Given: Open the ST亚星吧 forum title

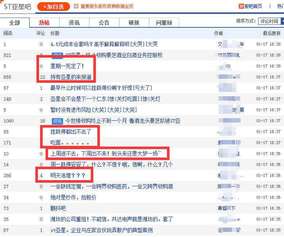Looking at the screenshot, I should [17, 7].
